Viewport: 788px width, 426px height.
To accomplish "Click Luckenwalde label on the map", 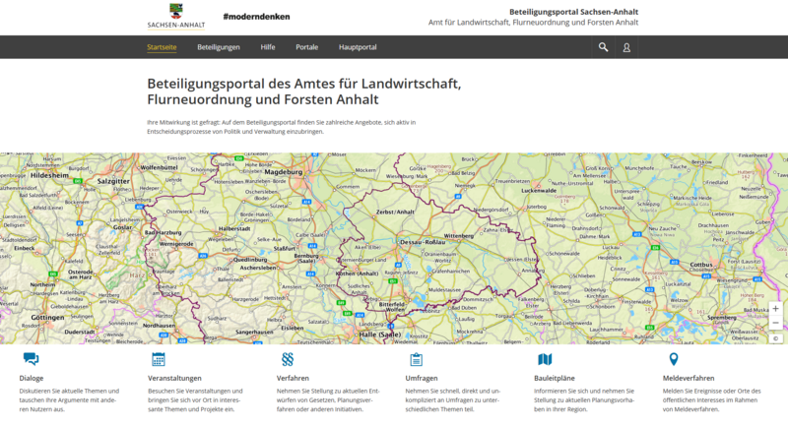I will coord(539,191).
